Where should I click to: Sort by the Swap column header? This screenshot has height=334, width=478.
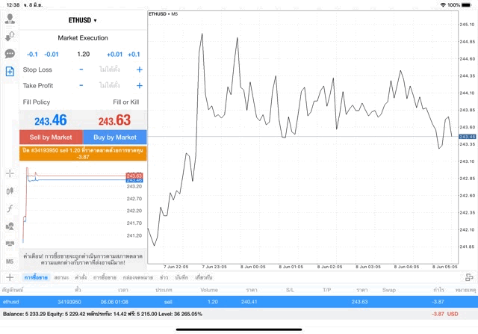389,290
